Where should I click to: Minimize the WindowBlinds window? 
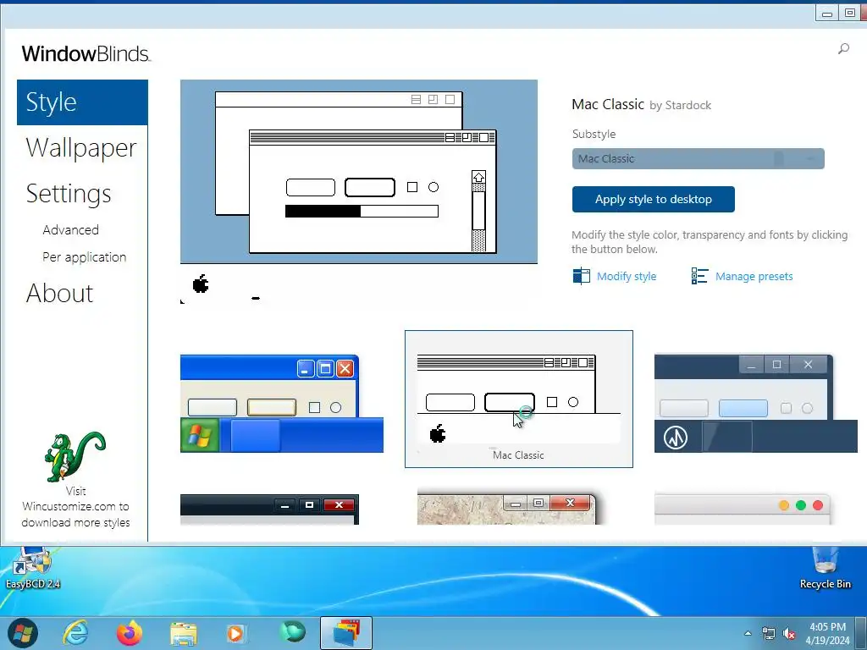[x=827, y=14]
